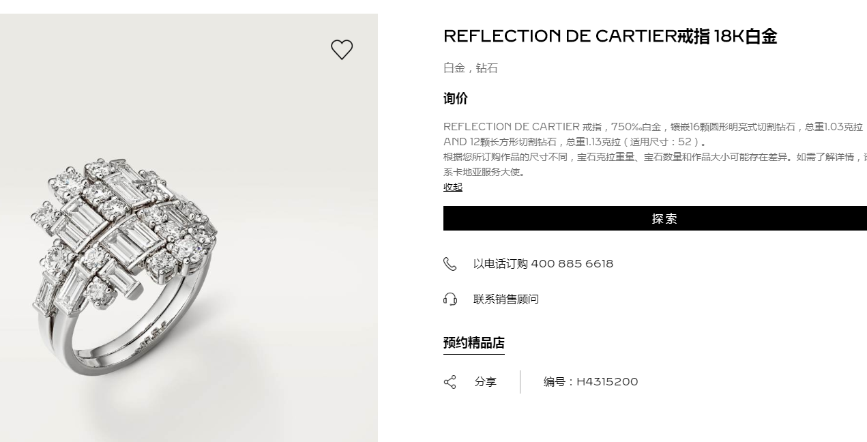Click the headset sales advisor icon
The image size is (867, 442).
point(450,299)
